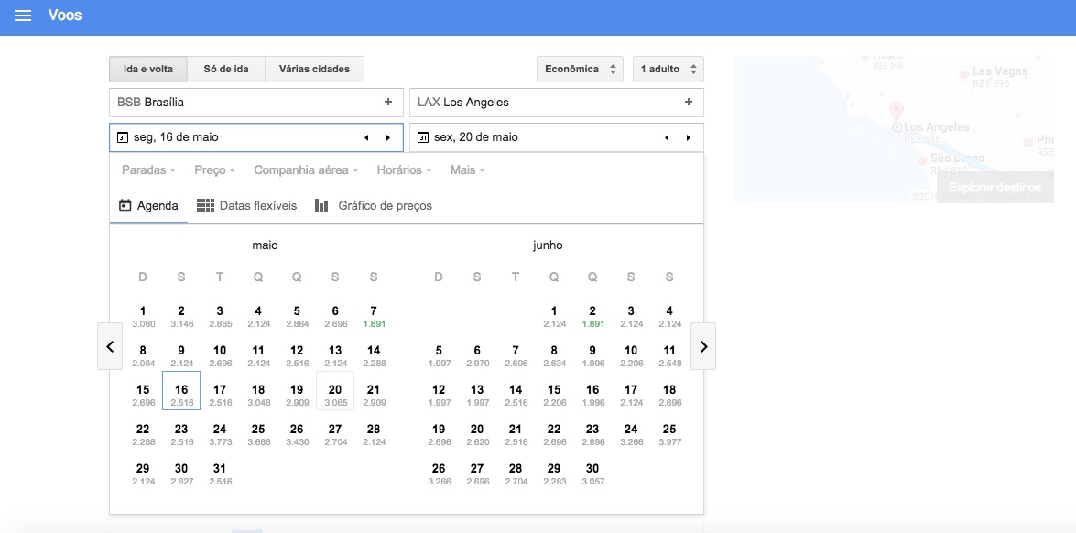Select the Só de ida trip option
Screen dimensions: 1076x533
click(x=227, y=68)
